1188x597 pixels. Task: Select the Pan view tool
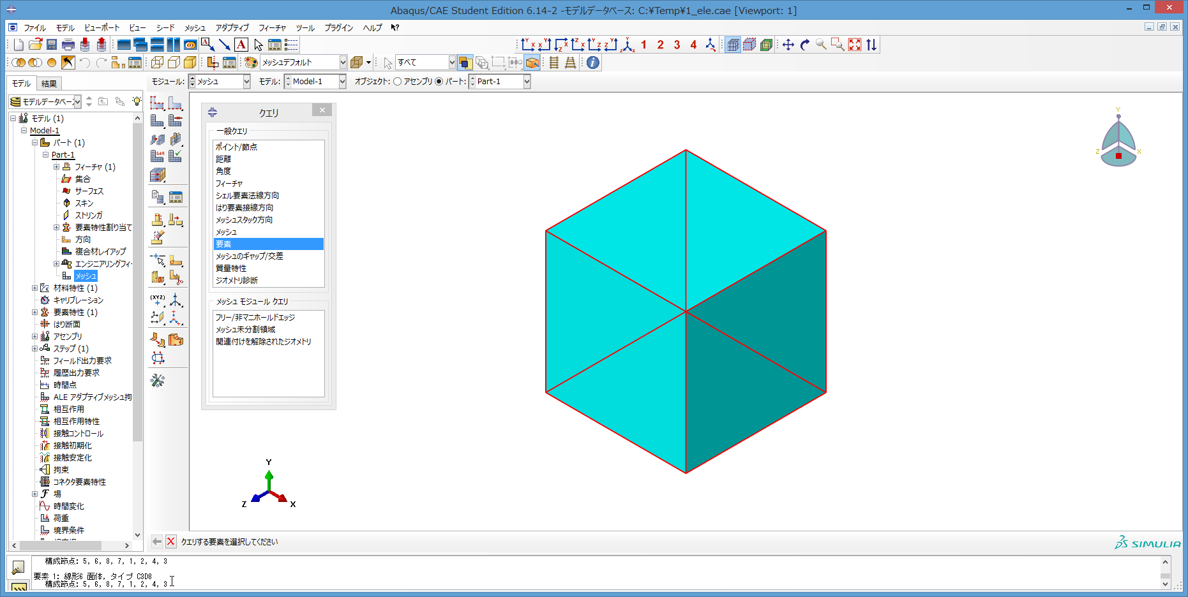click(x=788, y=45)
